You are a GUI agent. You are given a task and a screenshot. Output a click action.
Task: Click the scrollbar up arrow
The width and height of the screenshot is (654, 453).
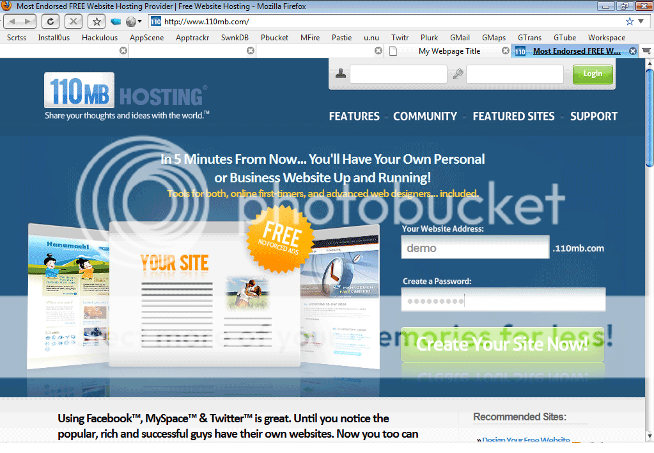(650, 63)
